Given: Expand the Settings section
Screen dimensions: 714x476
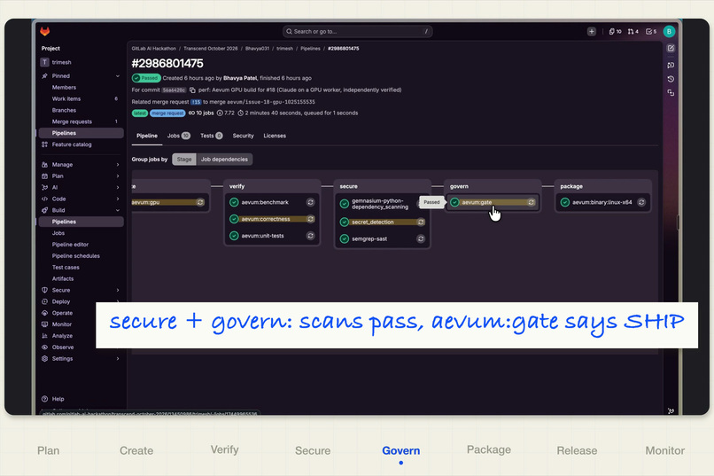Looking at the screenshot, I should click(x=118, y=359).
